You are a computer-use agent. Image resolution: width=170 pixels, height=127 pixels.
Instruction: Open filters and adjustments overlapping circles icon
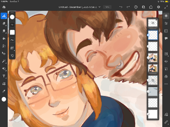[166, 77]
